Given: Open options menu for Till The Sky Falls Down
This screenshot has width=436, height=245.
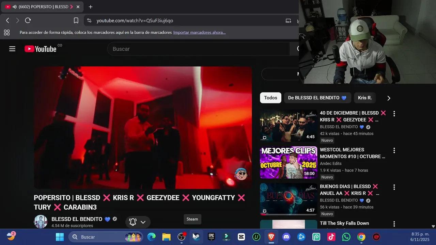Looking at the screenshot, I should (394, 224).
